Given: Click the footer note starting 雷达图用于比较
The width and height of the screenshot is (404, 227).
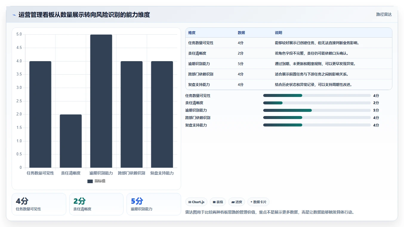Looking at the screenshot, I should coord(270,212).
